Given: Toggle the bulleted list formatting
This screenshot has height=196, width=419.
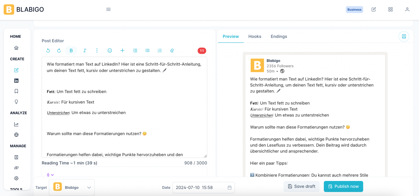Looking at the screenshot, I should 147,51.
